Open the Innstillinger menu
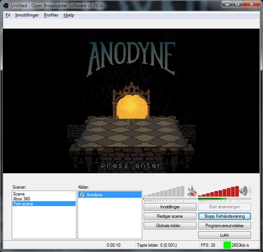Image resolution: width=263 pixels, height=252 pixels. (27, 15)
